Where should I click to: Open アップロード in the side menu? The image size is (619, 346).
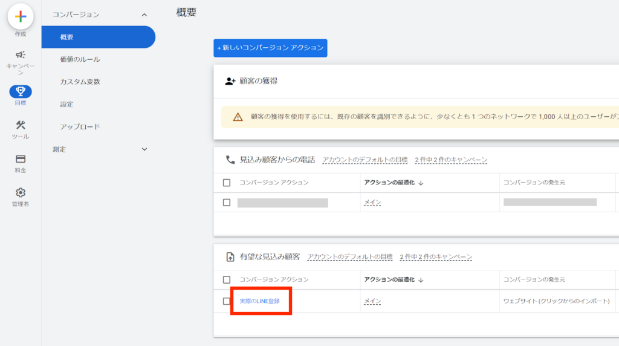80,126
